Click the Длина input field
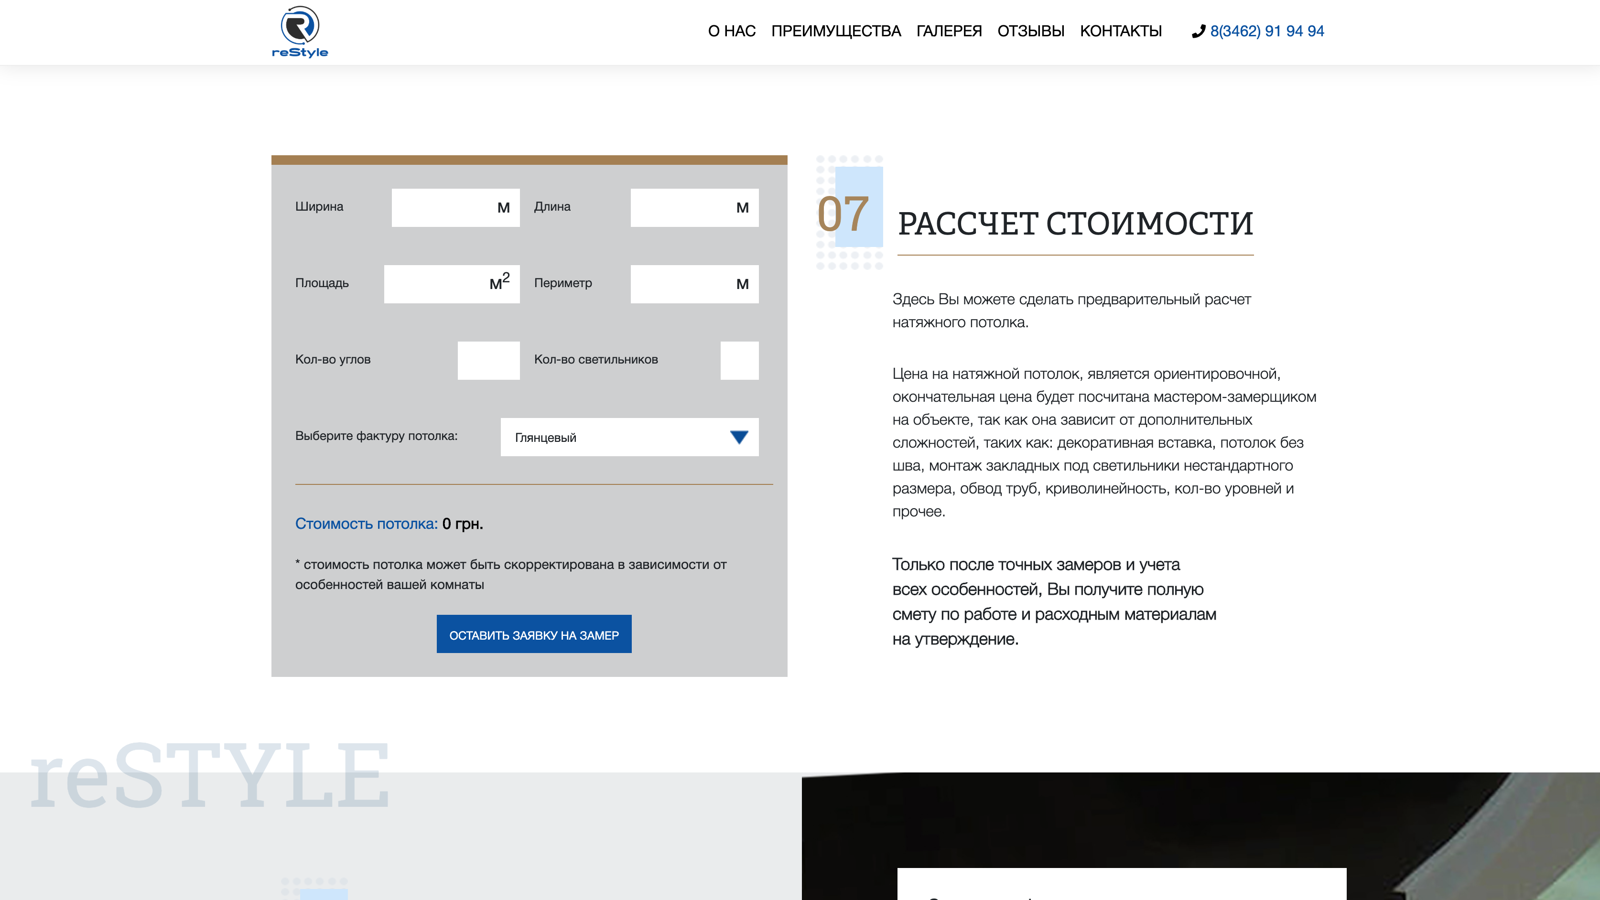 coord(694,207)
